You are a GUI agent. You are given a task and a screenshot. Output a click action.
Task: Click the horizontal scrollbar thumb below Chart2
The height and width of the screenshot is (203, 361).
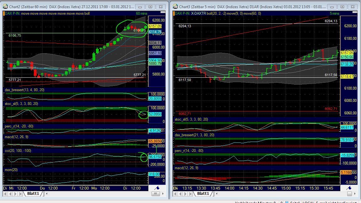(x=156, y=194)
